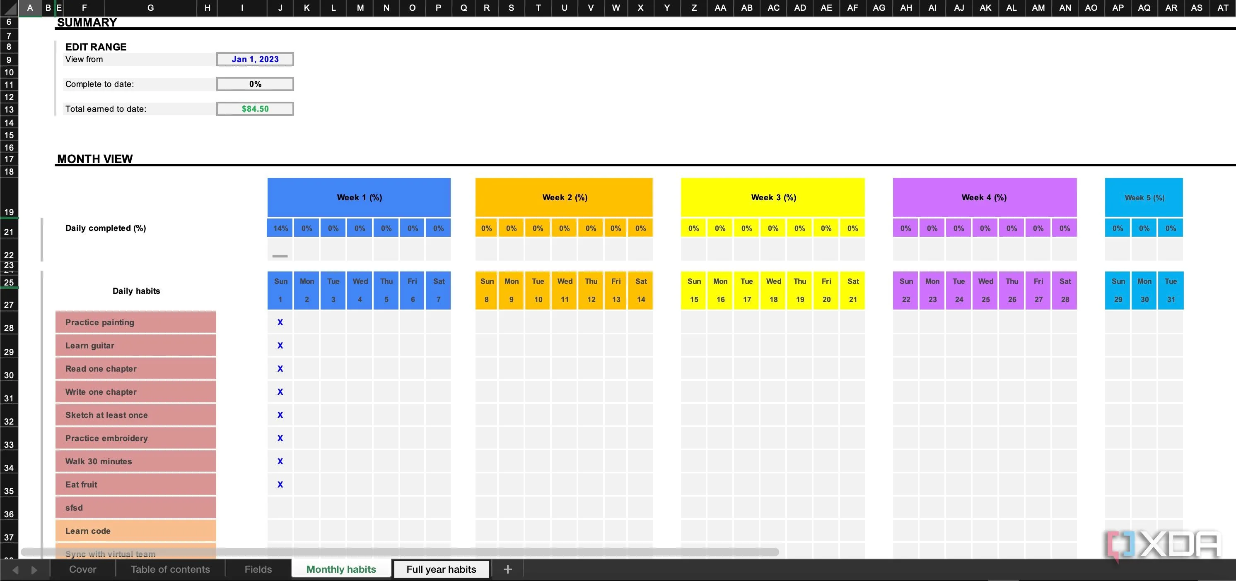Mark Learn code for Sunday 1
The image size is (1236, 581).
[280, 531]
